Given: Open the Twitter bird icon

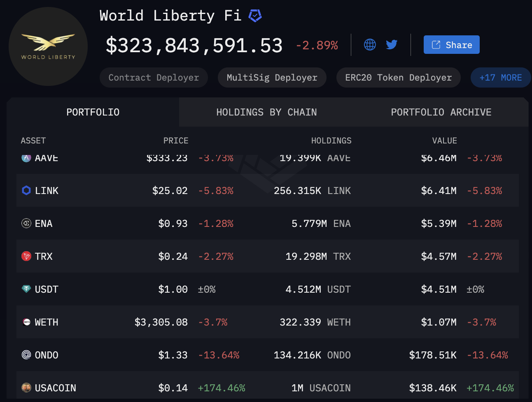Looking at the screenshot, I should (392, 44).
